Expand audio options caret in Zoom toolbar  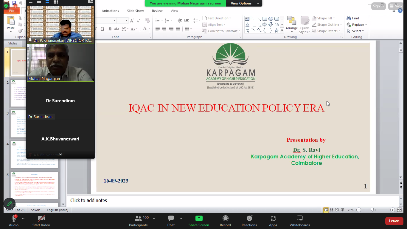click(x=23, y=218)
